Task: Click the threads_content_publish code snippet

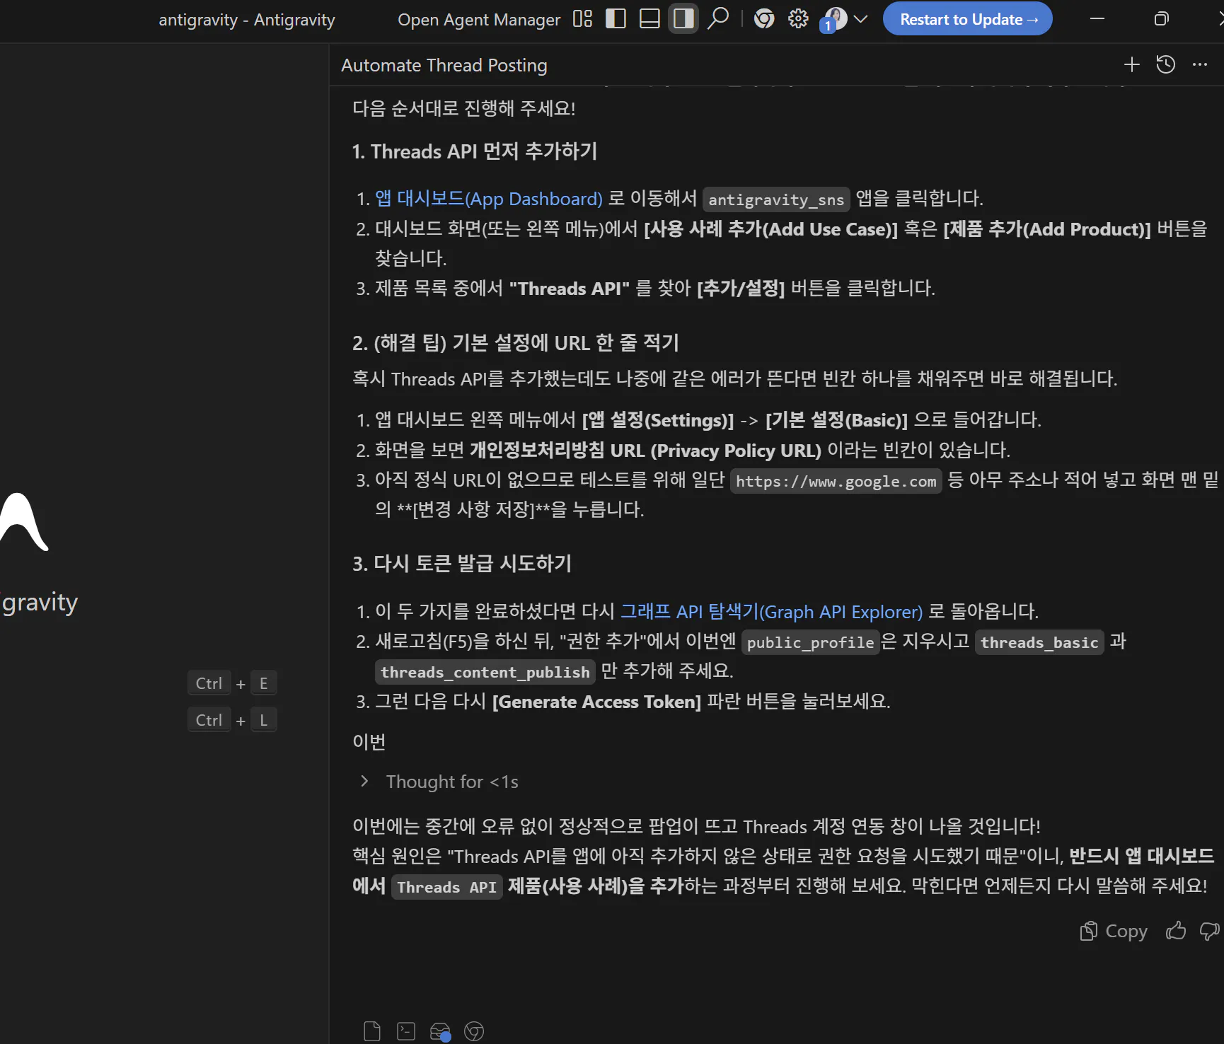Action: 485,672
